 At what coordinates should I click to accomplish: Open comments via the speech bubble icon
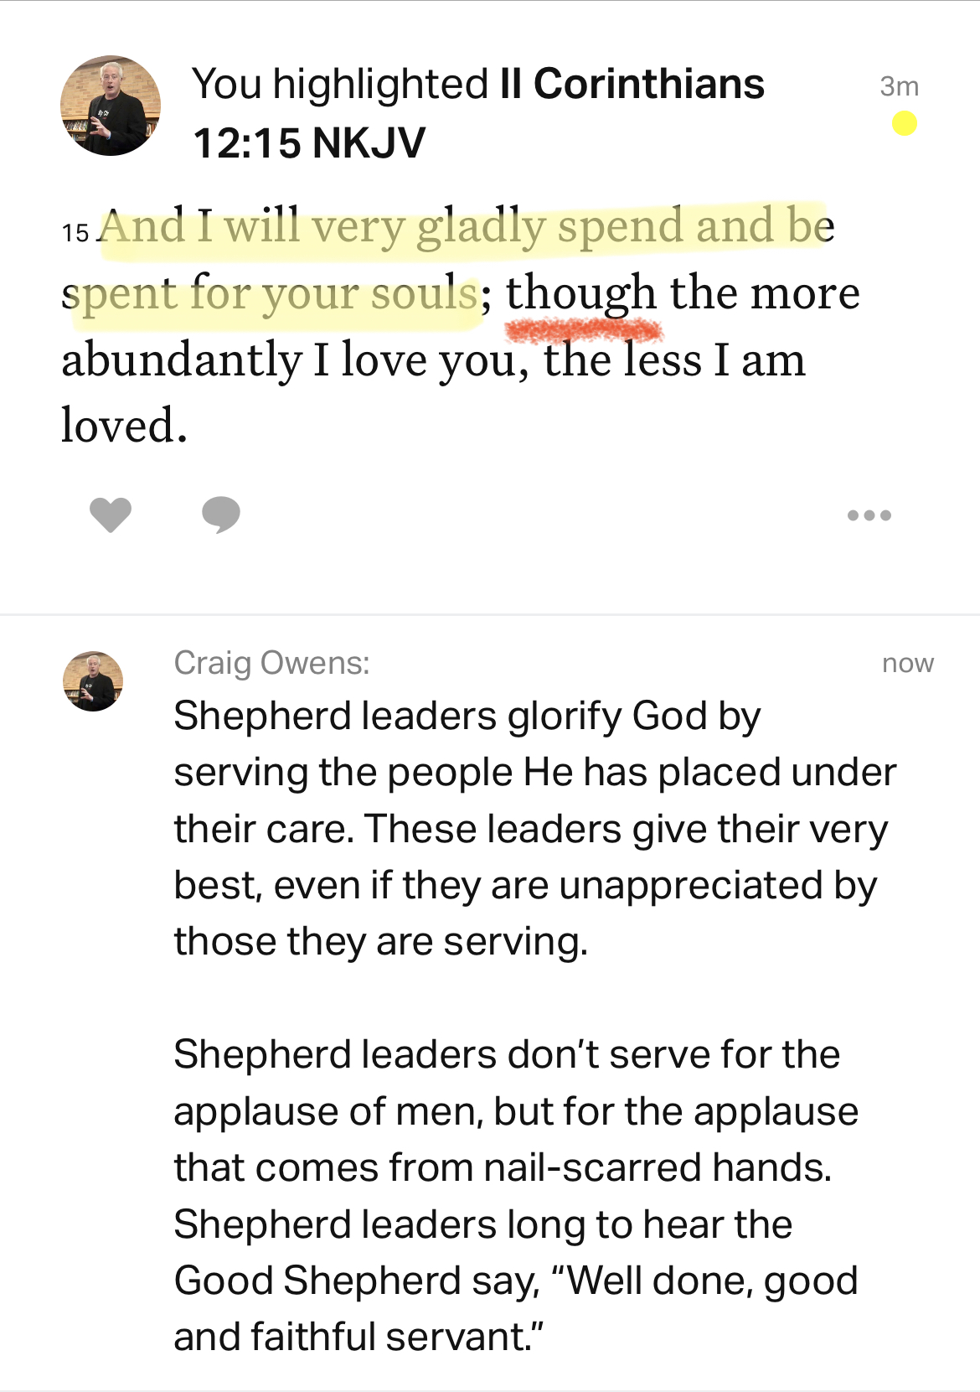pos(221,515)
